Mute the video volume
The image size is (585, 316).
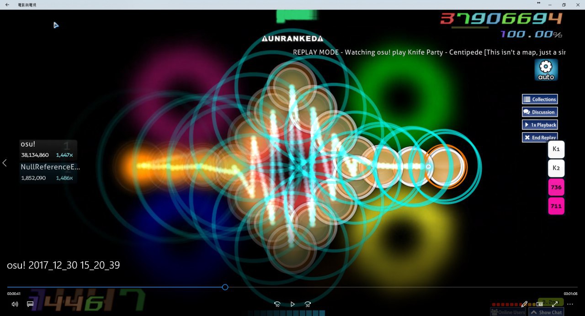[15, 304]
